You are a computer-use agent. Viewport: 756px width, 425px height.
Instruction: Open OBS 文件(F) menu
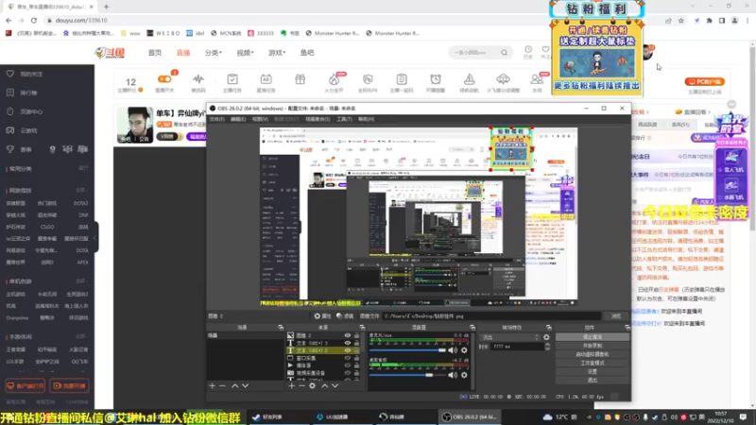click(216, 119)
